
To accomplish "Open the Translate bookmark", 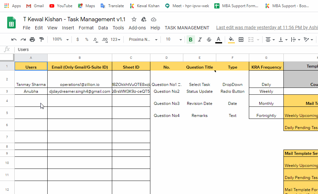I will point(112,6).
